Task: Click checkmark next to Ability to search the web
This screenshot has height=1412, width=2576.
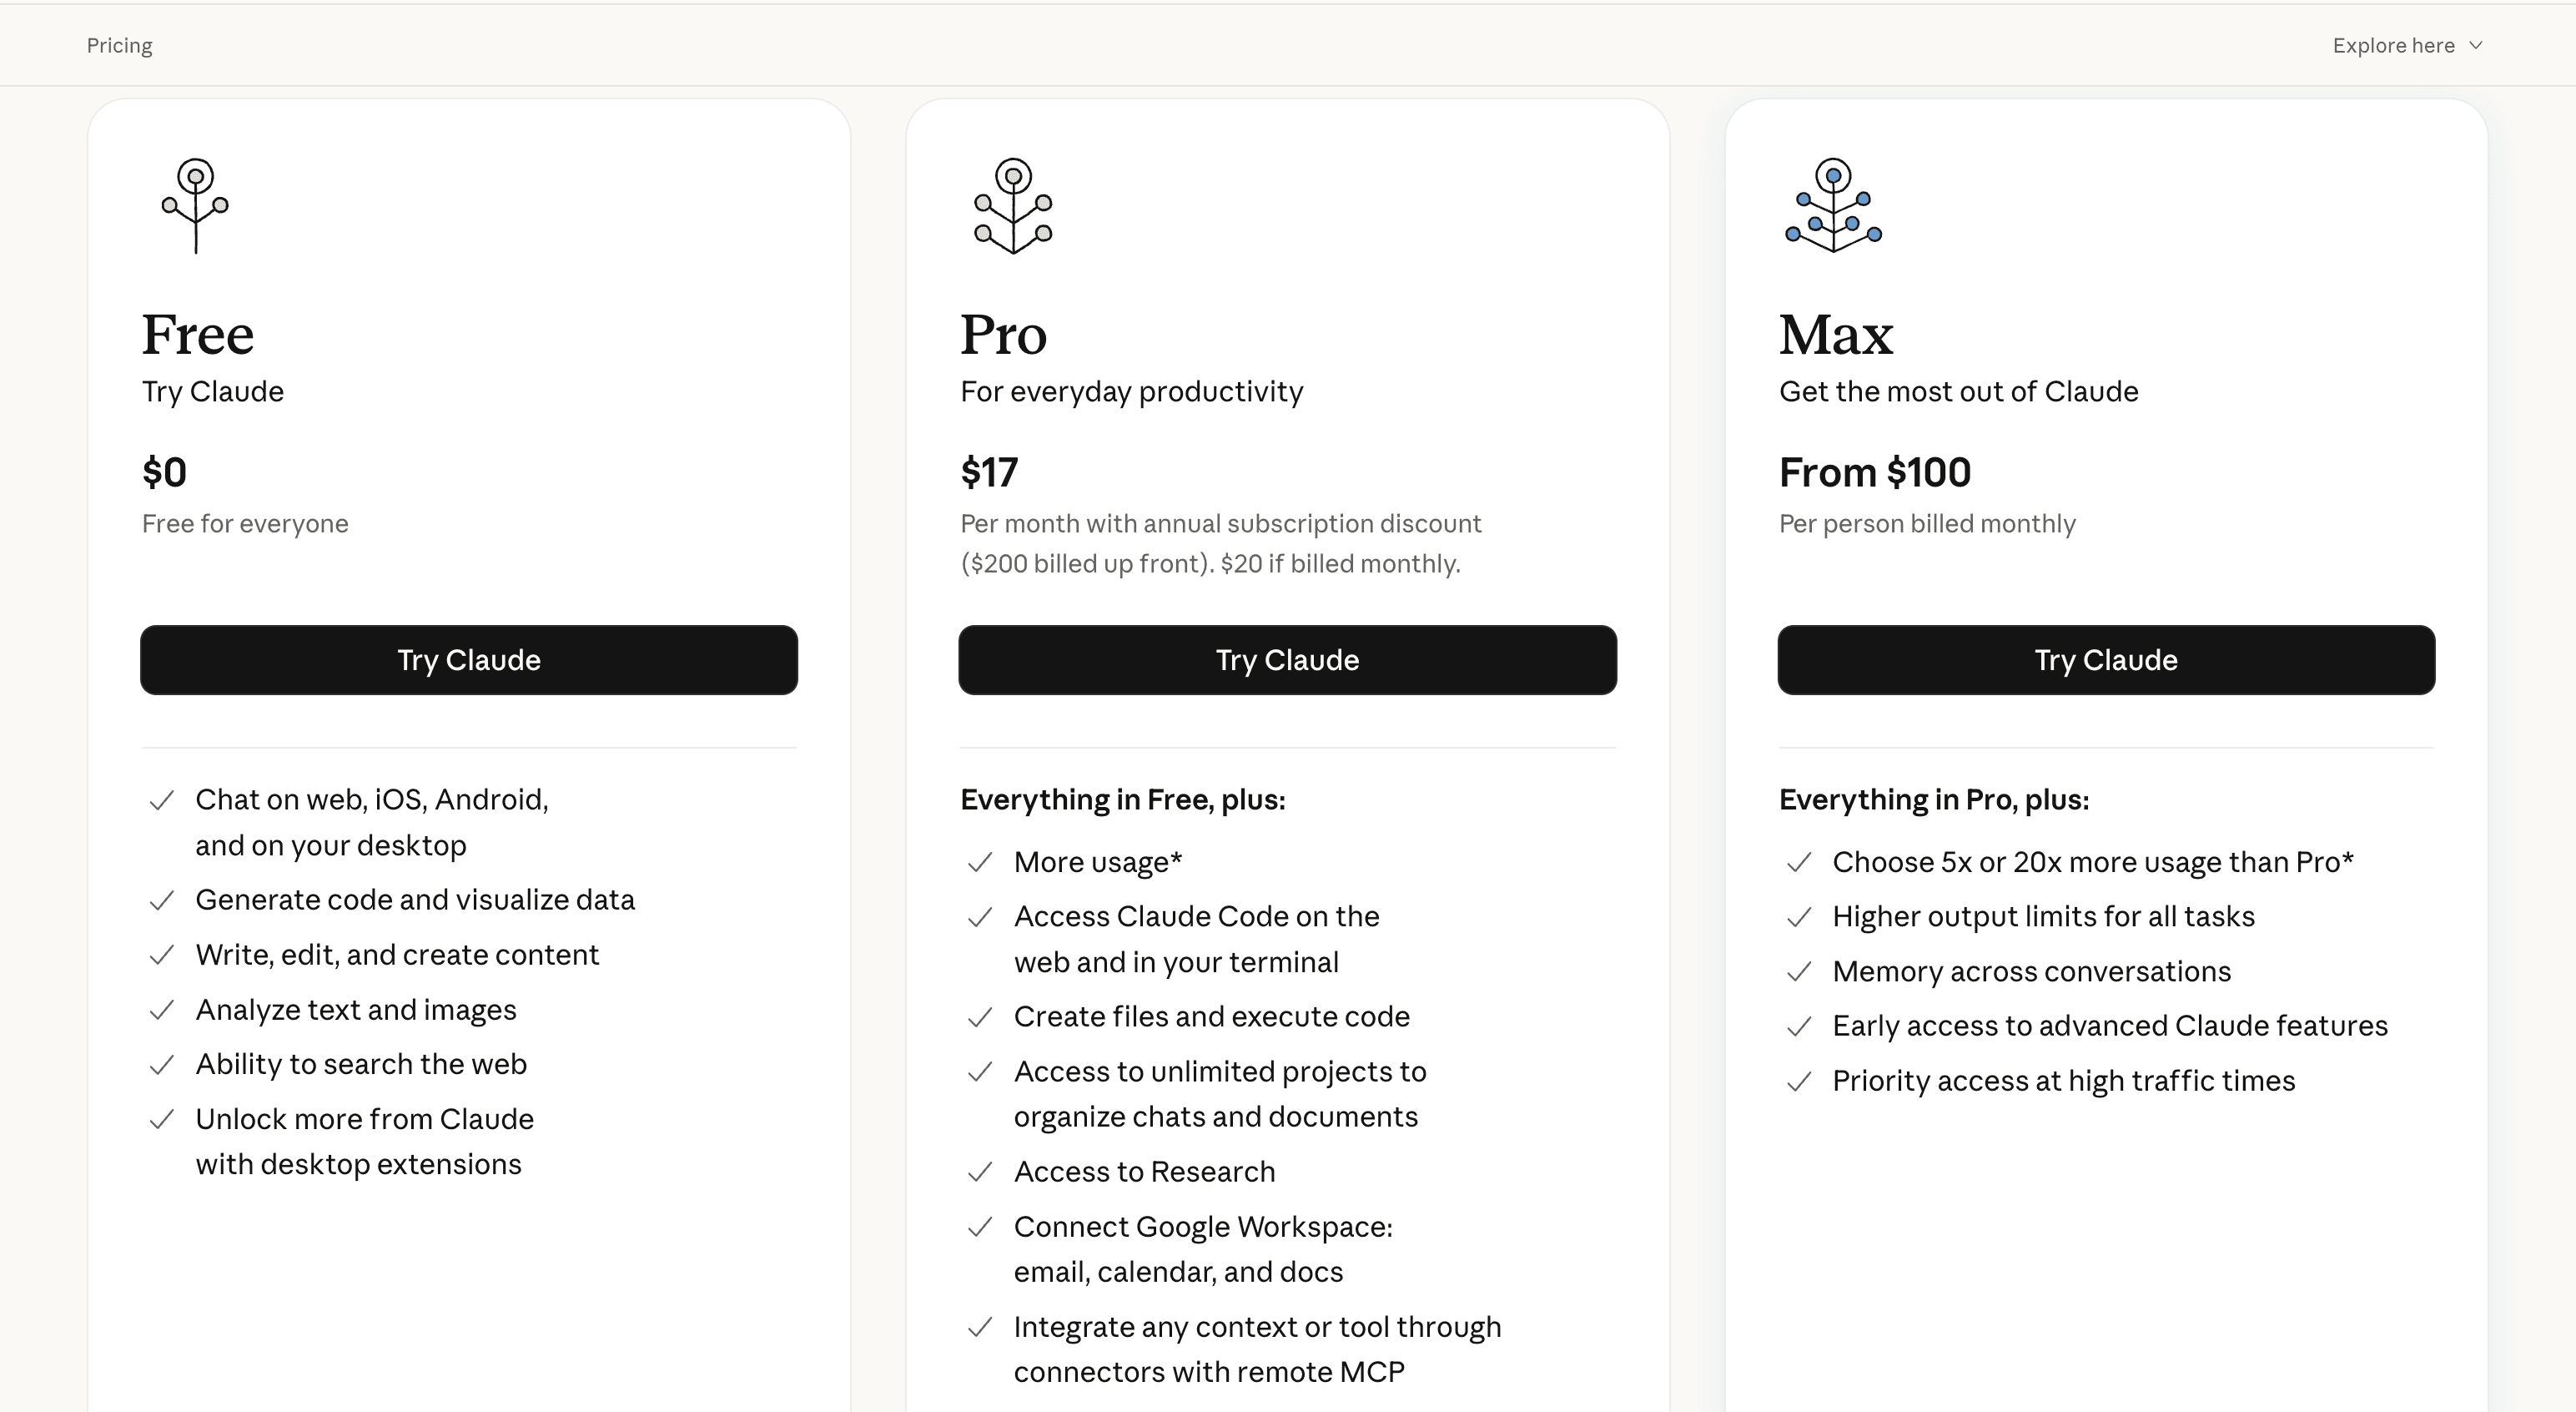Action: click(162, 1065)
